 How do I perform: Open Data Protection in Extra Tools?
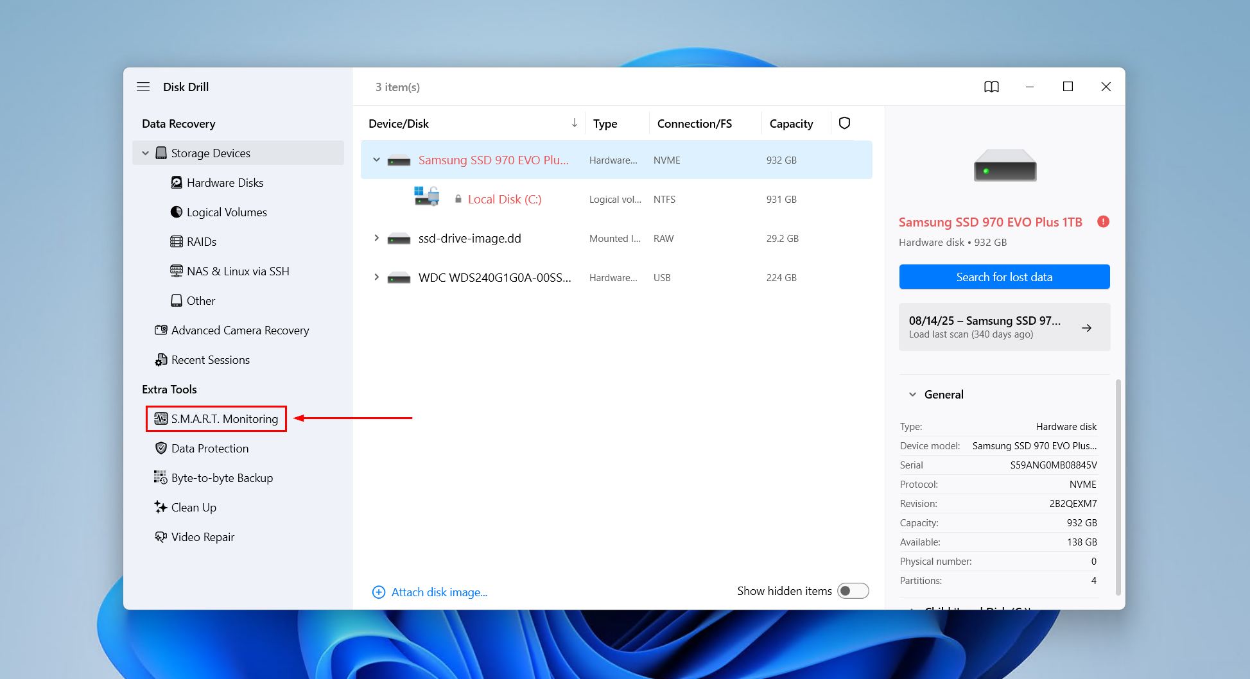tap(210, 448)
